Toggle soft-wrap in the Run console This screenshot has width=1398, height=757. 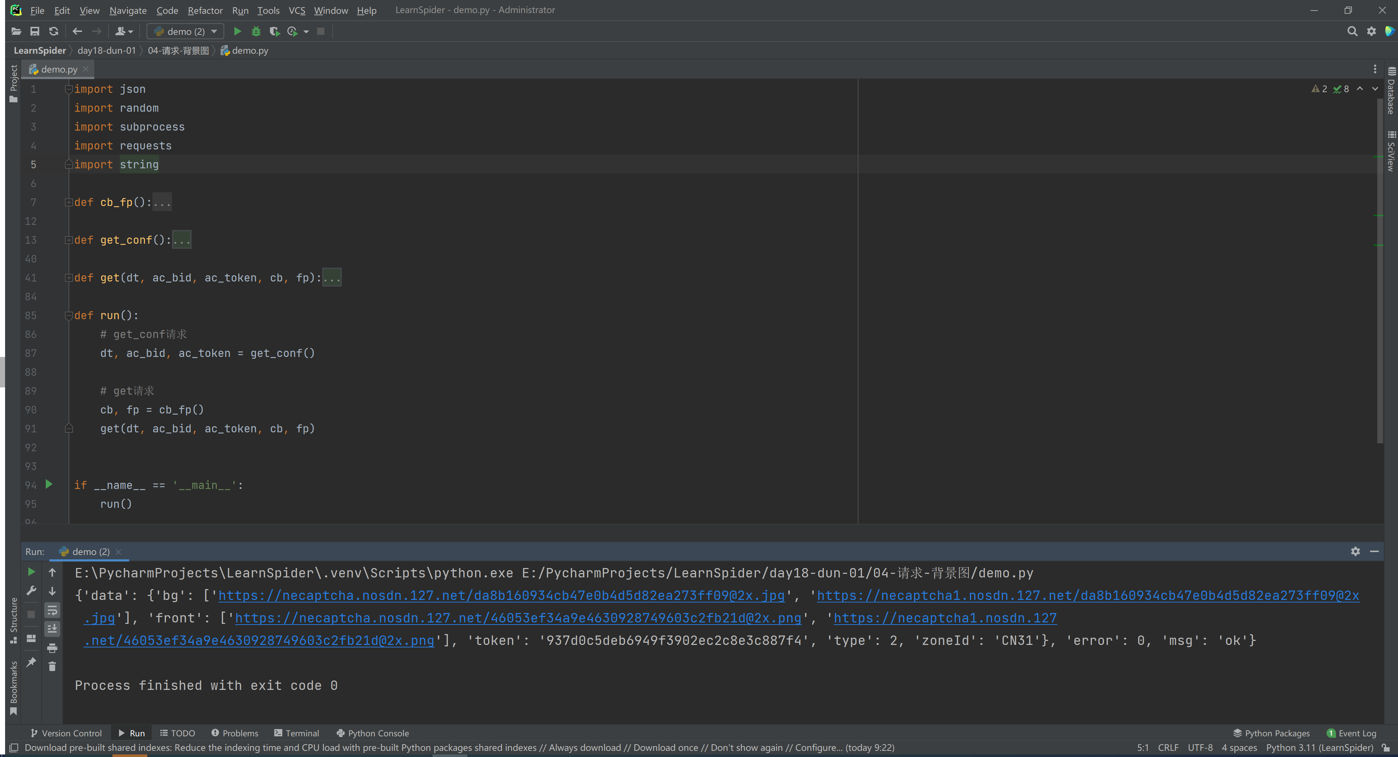tap(52, 610)
